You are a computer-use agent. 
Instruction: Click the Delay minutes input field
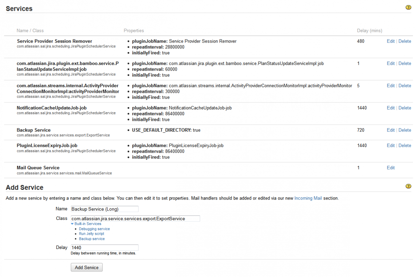104,248
